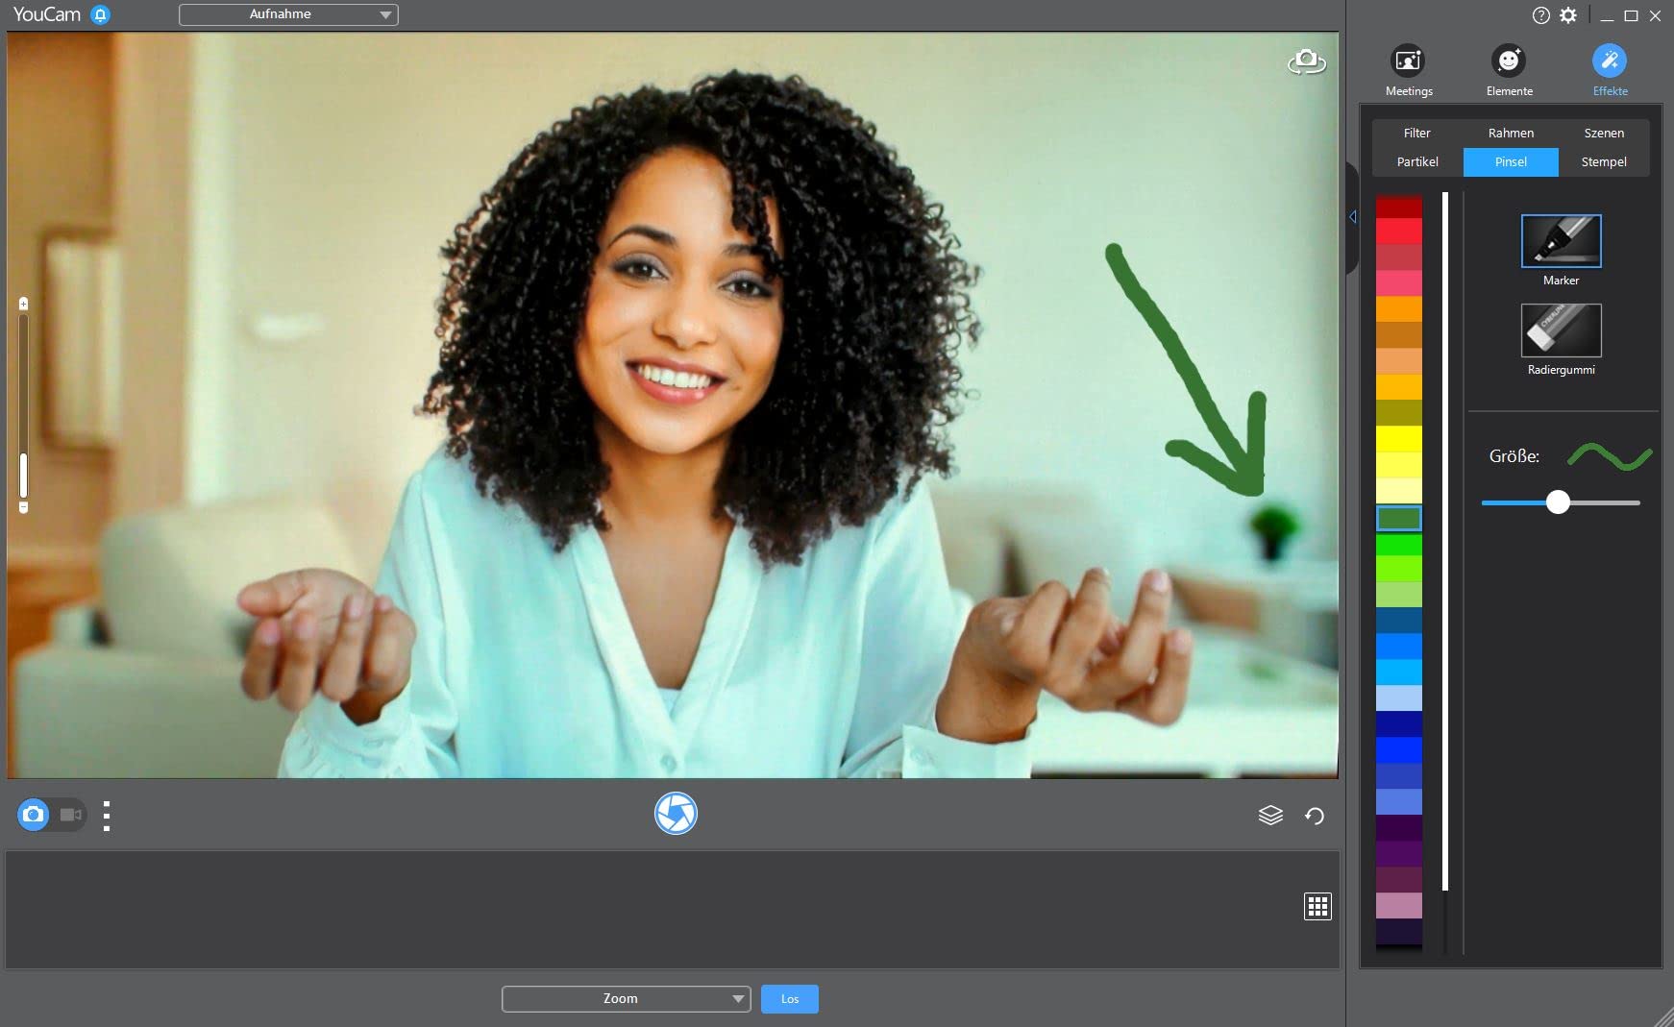Image resolution: width=1674 pixels, height=1027 pixels.
Task: Pick the selected dark green swatch
Action: point(1398,518)
